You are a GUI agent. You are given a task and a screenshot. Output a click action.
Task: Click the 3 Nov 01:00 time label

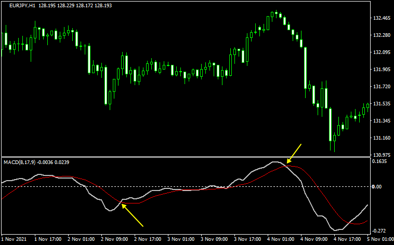[181, 238]
